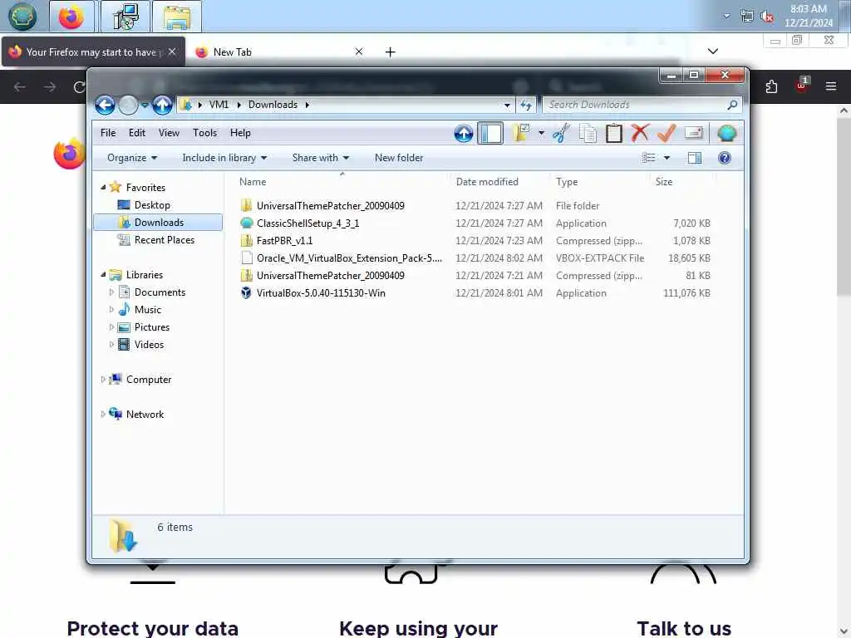Viewport: 851px width, 638px height.
Task: Click the Classic Shell Up button in toolbar
Action: click(464, 134)
